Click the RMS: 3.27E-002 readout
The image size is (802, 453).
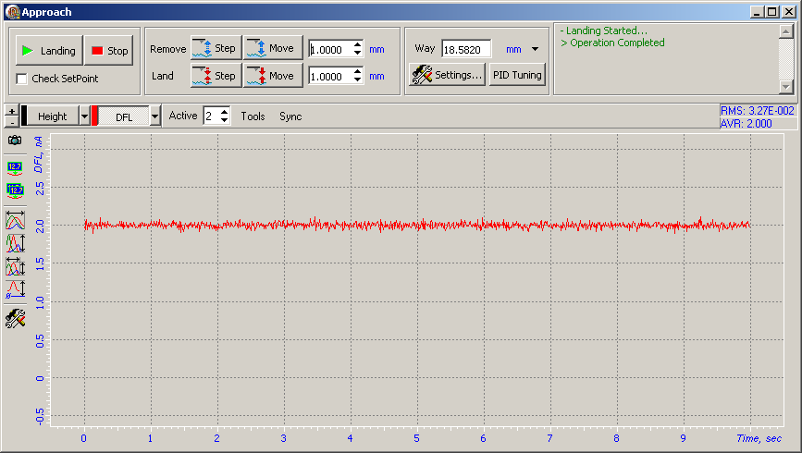pyautogui.click(x=757, y=110)
